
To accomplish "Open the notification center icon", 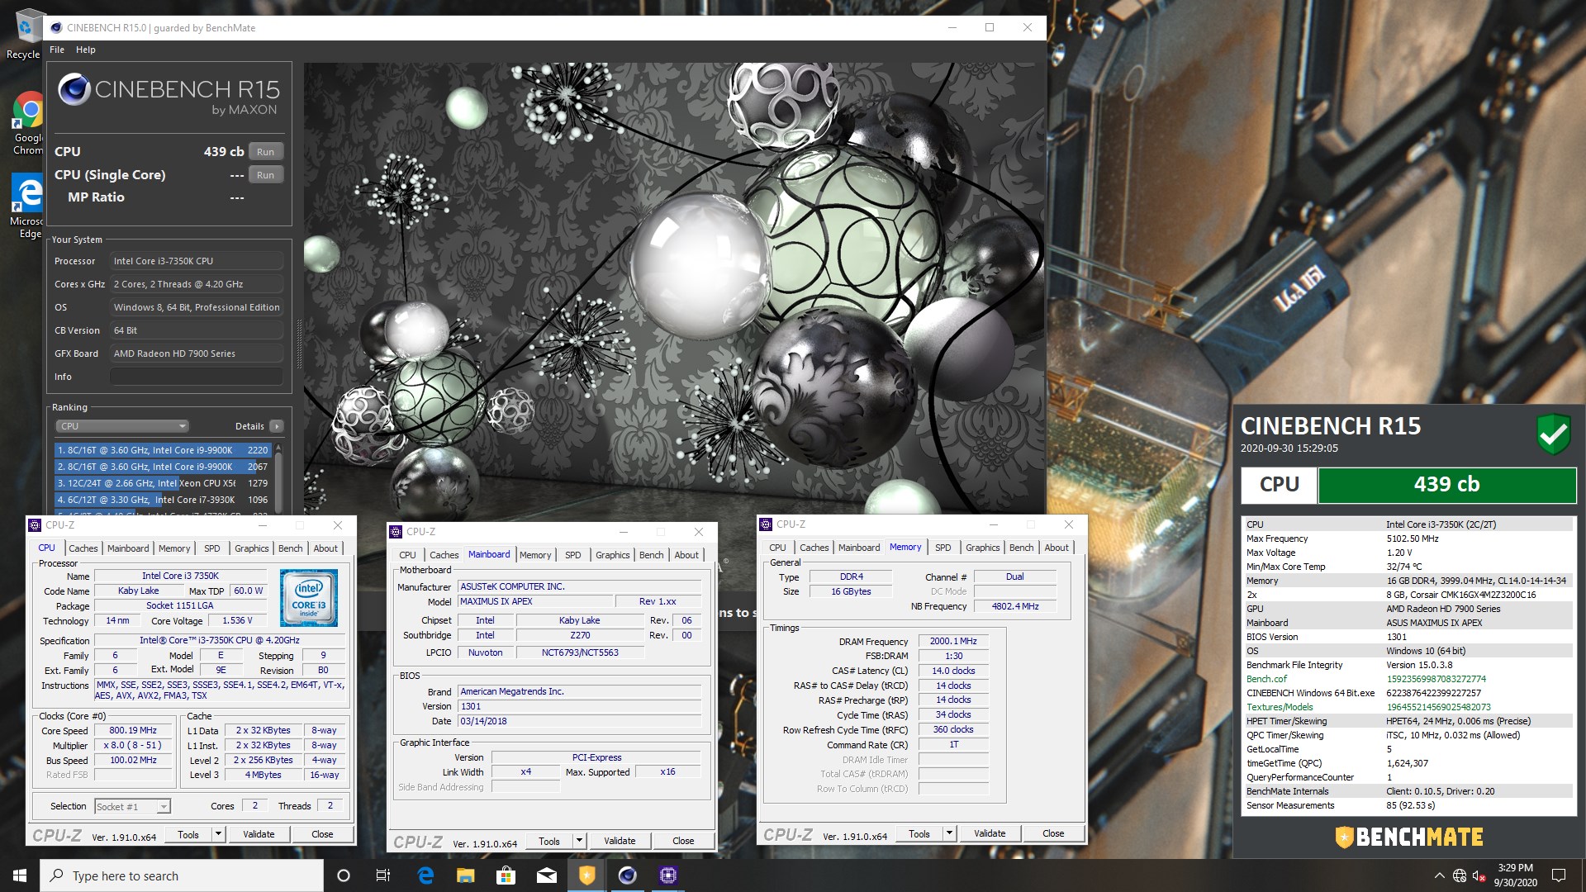I will click(1559, 875).
